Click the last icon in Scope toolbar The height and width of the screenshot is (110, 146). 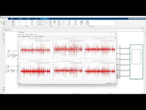(42, 36)
